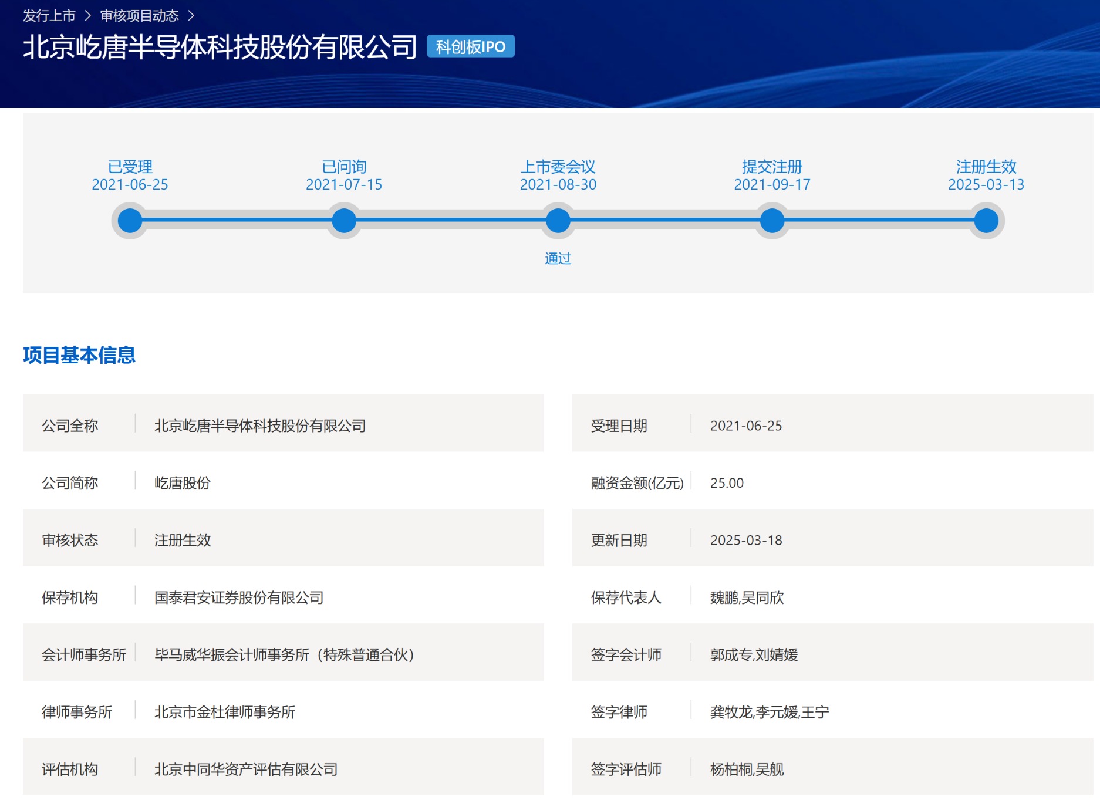This screenshot has height=807, width=1100.
Task: Select the 注册生效 timeline node circle
Action: (x=986, y=221)
